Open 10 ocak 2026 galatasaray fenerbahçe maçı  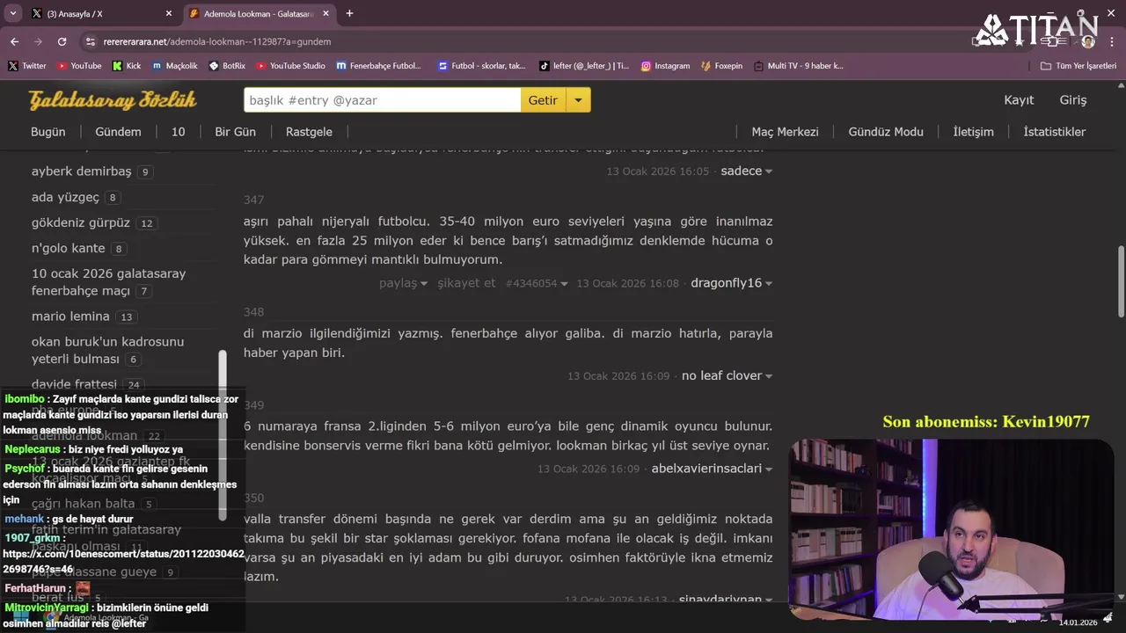click(108, 282)
